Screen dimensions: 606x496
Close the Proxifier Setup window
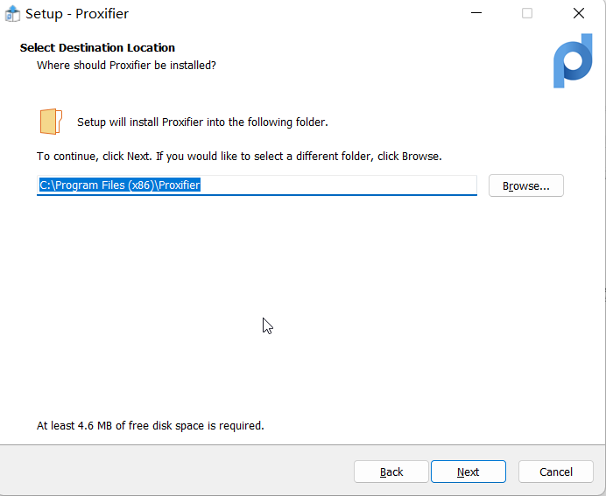(x=578, y=14)
